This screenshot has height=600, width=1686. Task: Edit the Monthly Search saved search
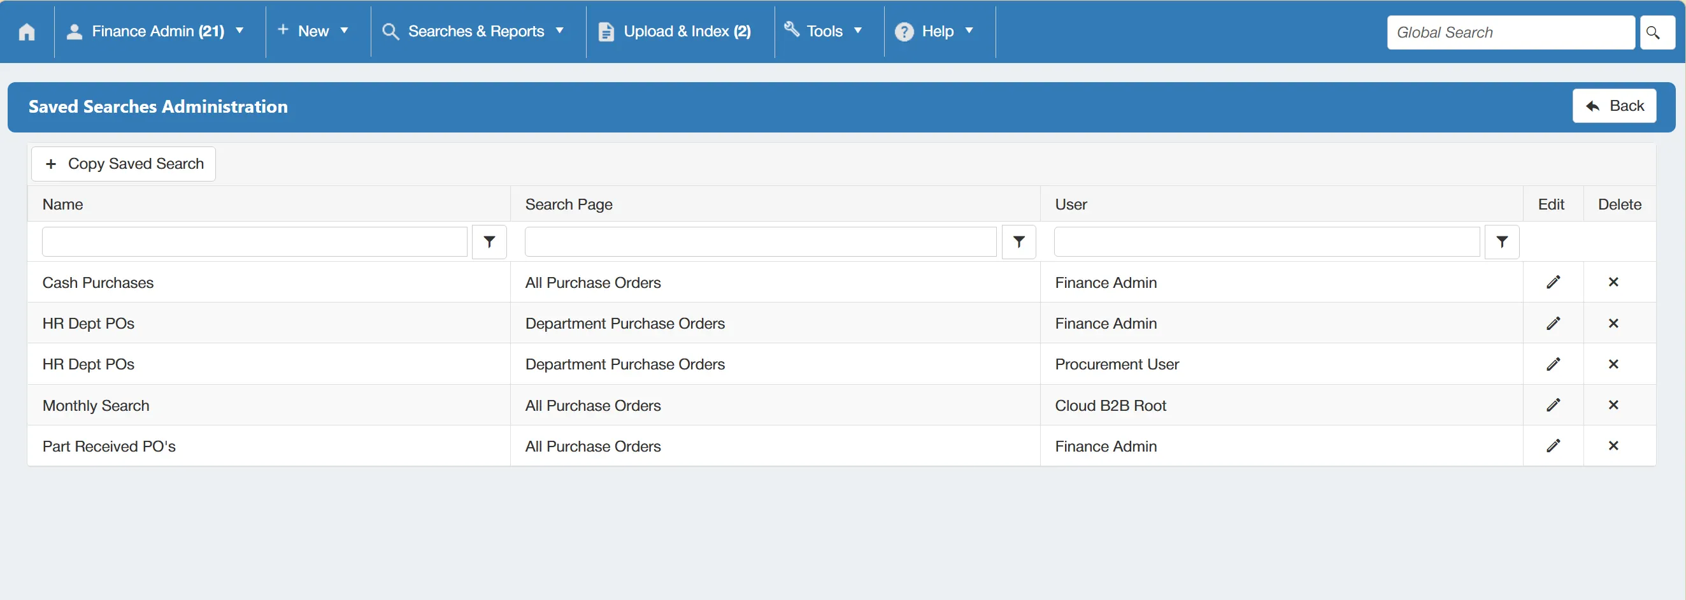(1553, 405)
